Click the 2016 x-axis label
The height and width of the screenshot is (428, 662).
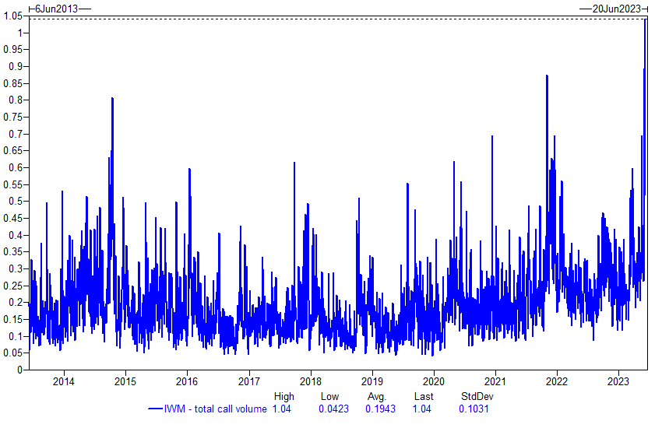point(187,381)
